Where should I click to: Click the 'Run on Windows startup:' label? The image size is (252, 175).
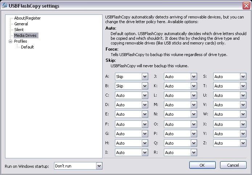coord(27,166)
